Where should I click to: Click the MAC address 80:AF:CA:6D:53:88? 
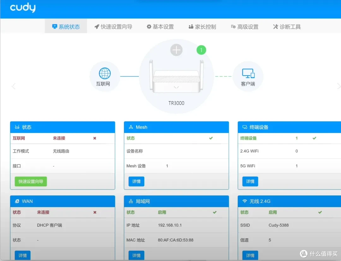(176, 240)
